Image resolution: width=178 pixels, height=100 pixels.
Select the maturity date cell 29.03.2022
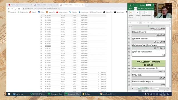148,42
